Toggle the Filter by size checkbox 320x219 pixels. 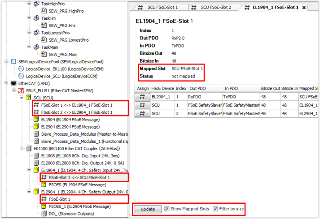click(216, 209)
